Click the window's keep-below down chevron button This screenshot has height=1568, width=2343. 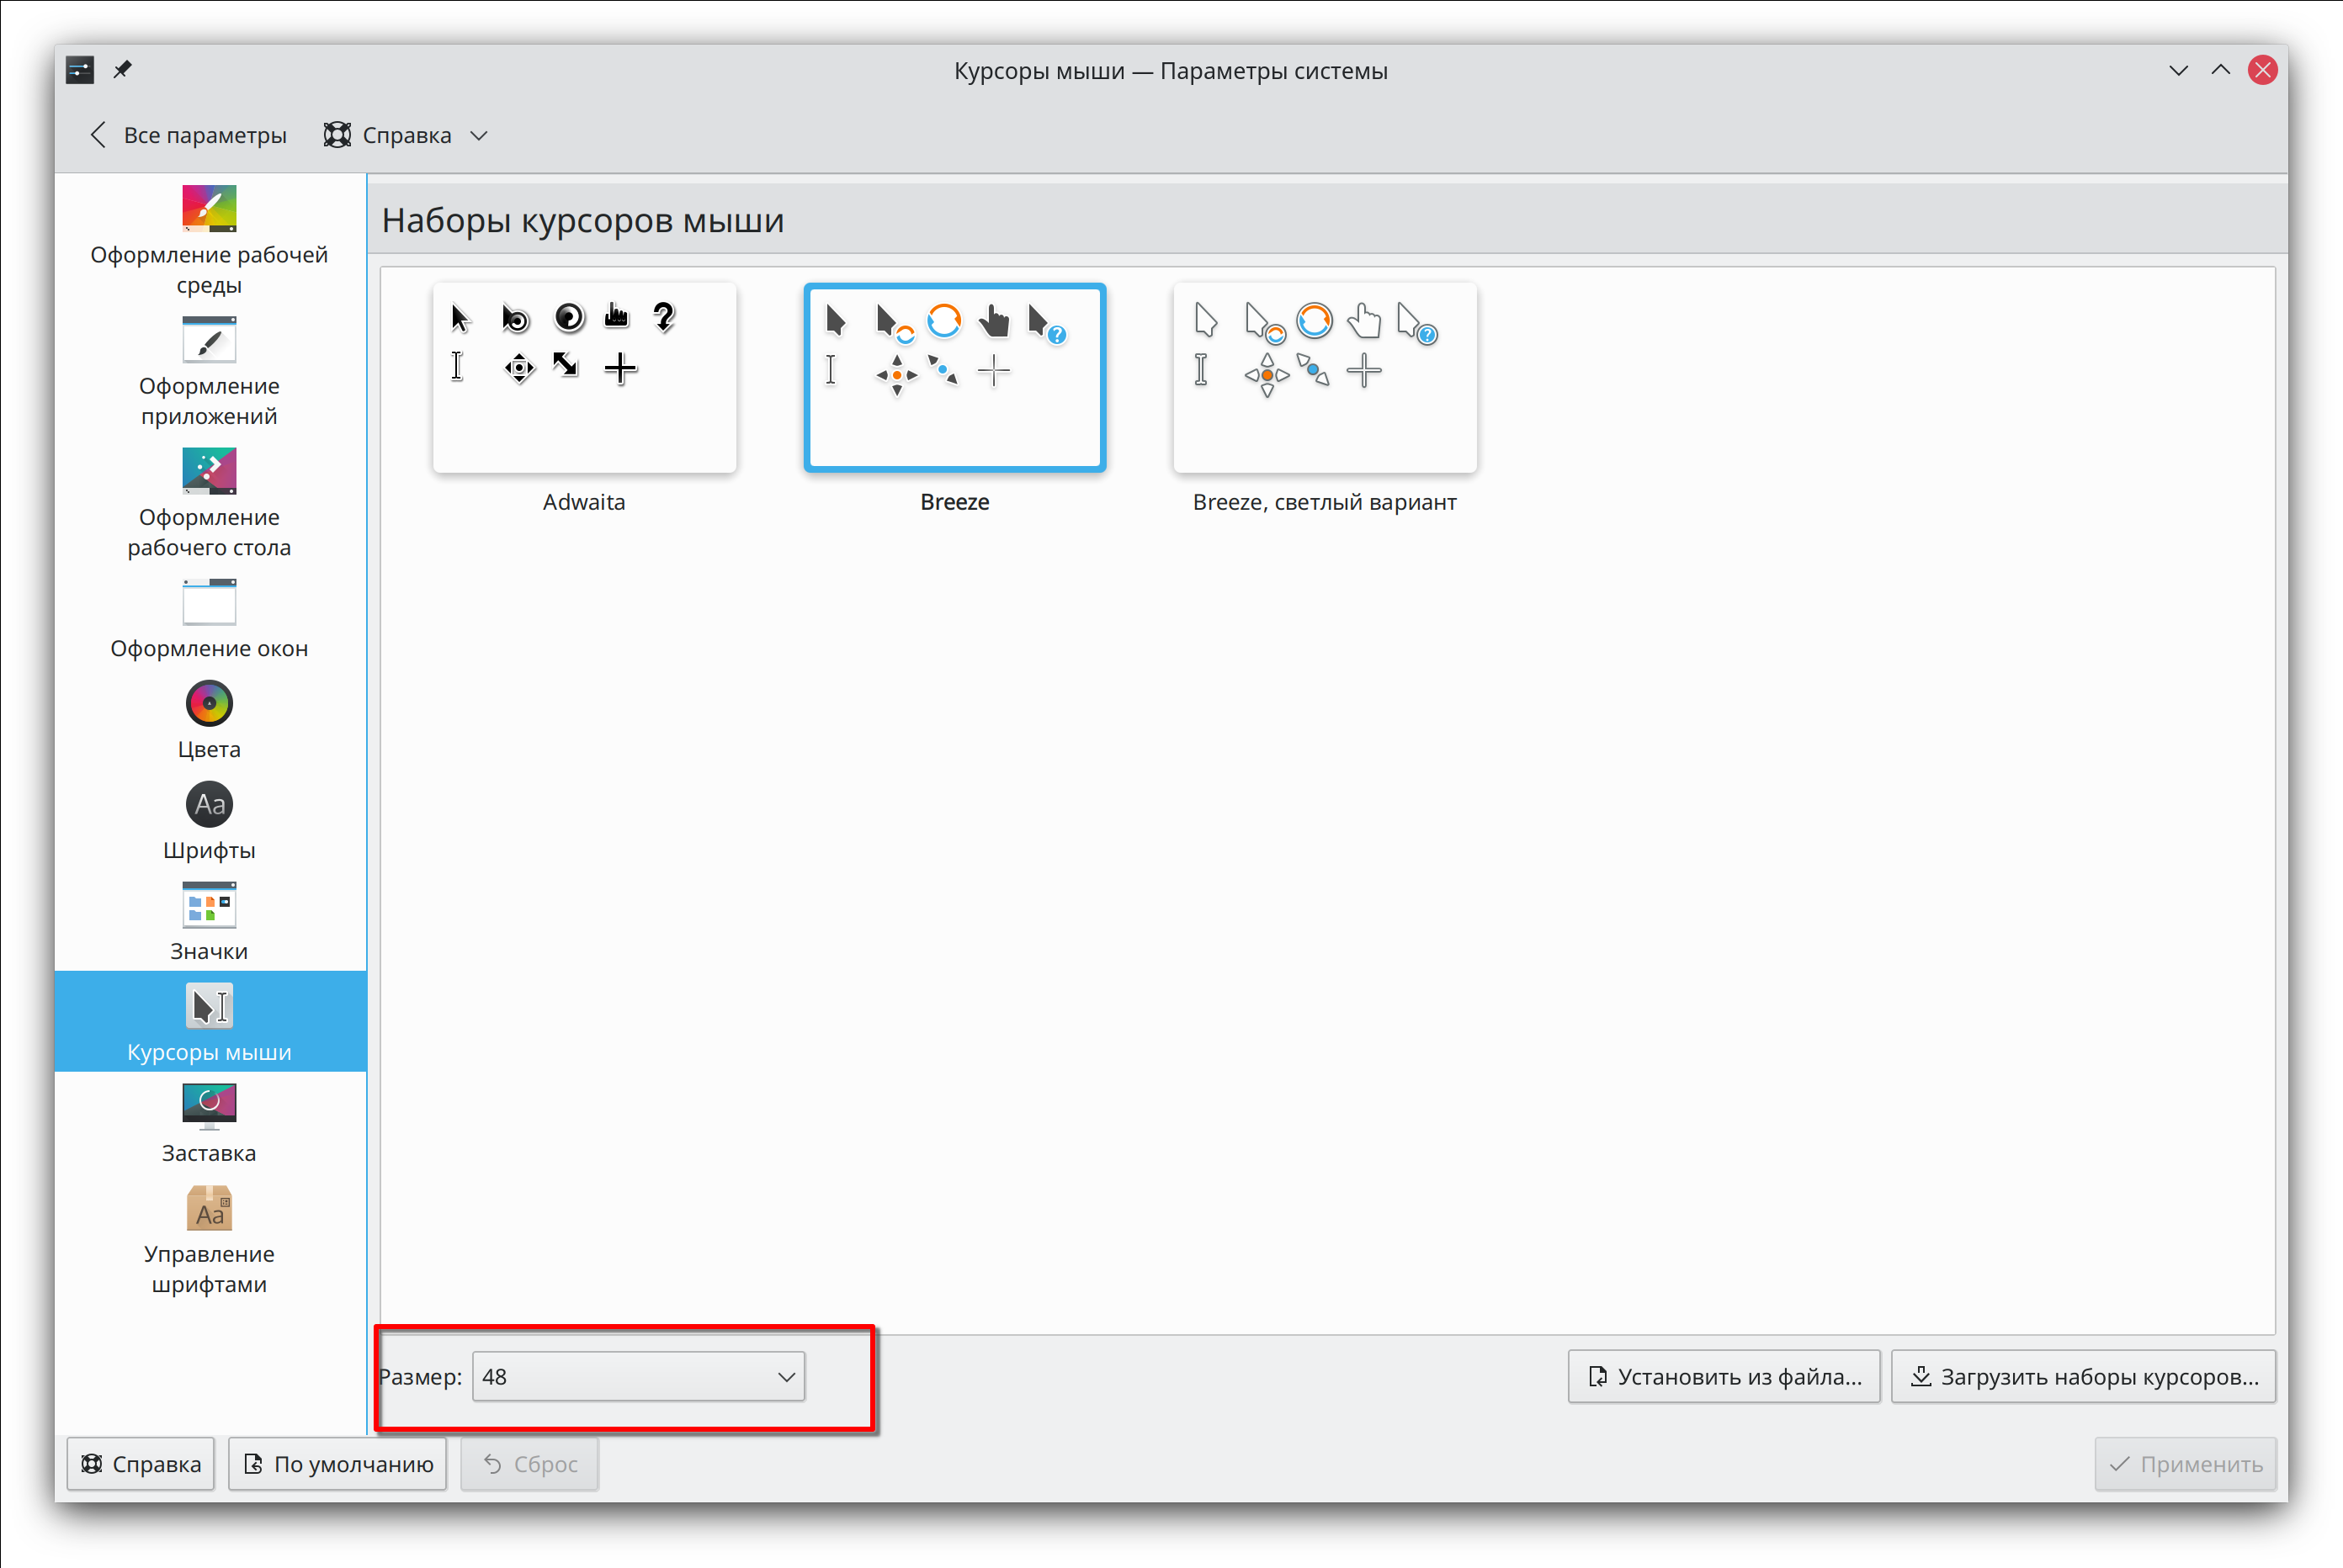coord(2178,70)
